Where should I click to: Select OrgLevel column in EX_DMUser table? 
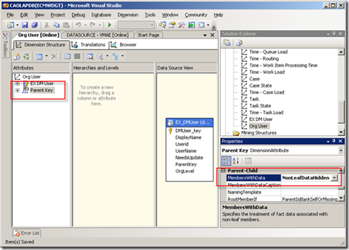pos(185,171)
